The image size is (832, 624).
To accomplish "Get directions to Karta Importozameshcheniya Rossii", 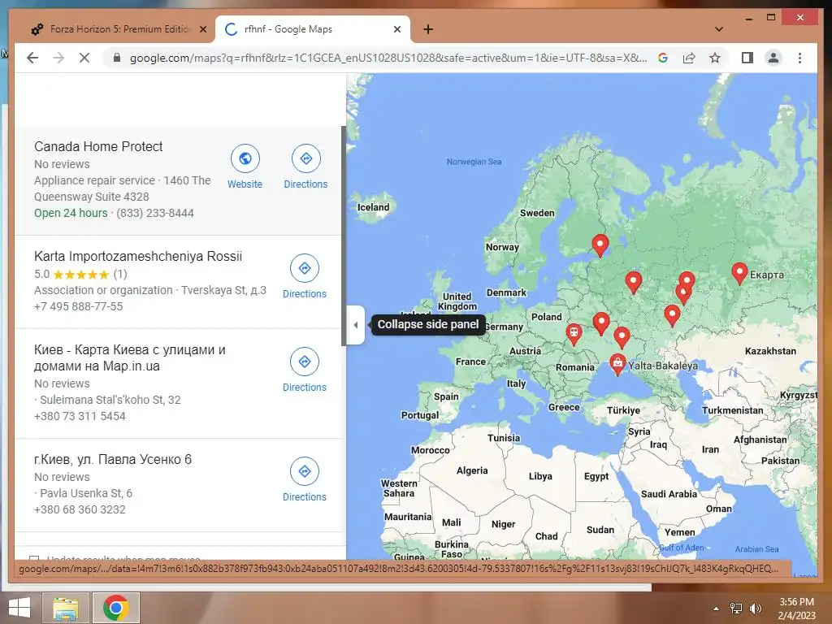I will tap(305, 268).
